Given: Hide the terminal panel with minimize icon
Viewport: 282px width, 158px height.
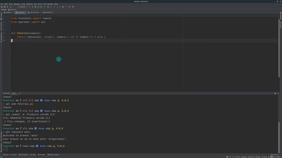Looking at the screenshot, I should tap(278, 93).
